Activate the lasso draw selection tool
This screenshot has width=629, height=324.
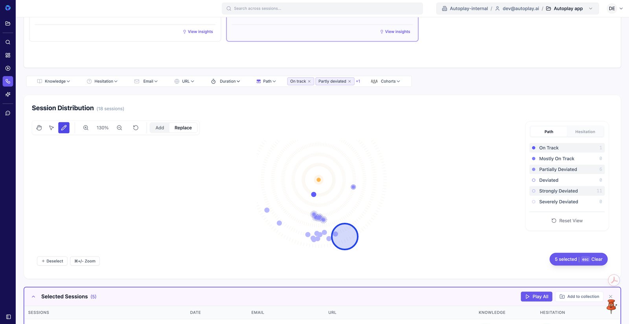pyautogui.click(x=64, y=128)
